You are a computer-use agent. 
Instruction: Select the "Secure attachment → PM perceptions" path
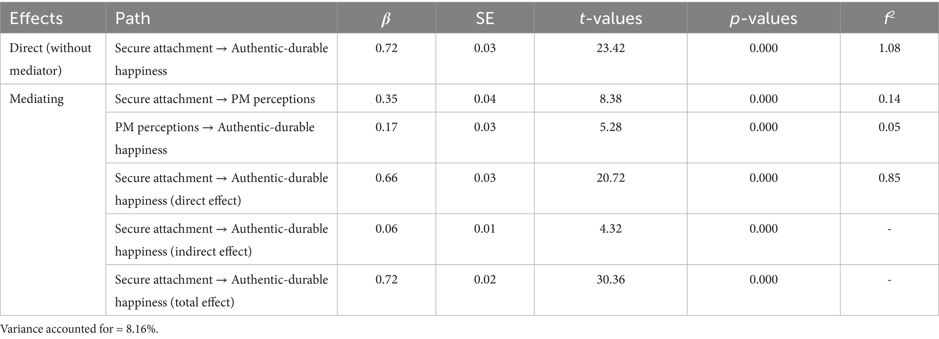pos(215,98)
